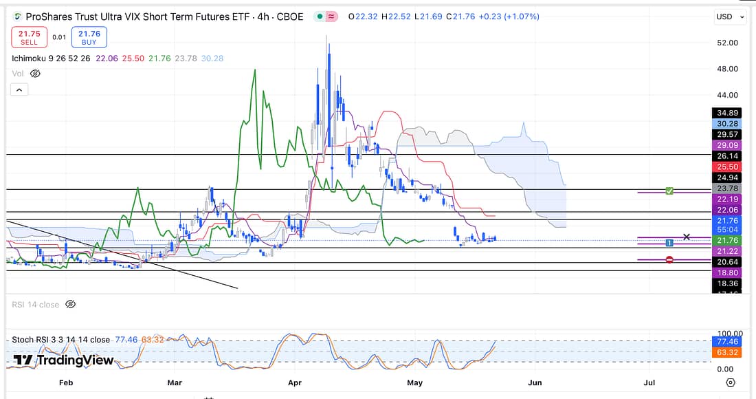Image resolution: width=756 pixels, height=399 pixels.
Task: Click purple 22.06 value in Ichimoku legend
Action: [107, 58]
